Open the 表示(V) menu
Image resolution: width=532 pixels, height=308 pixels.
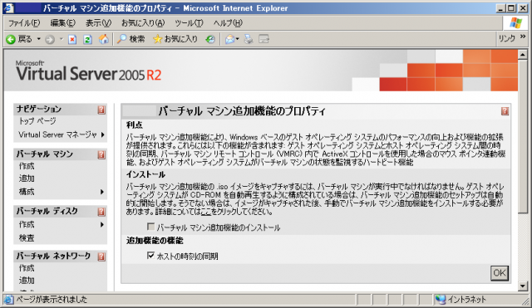coord(98,23)
